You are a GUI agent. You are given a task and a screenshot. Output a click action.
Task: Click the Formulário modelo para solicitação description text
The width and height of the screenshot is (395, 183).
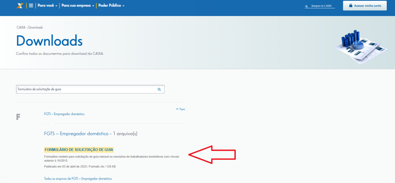[x=112, y=158]
